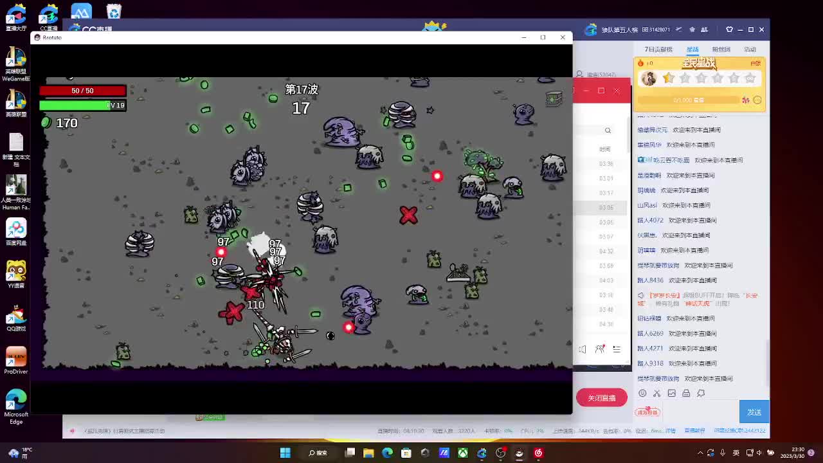Click the blue 发送 send button

tap(754, 412)
